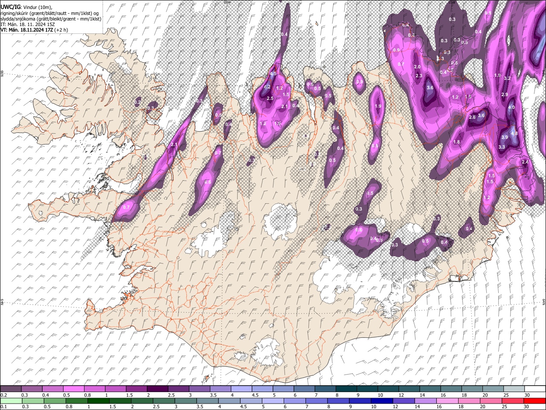Pick the pale green lower swatch between 0.1 and 0.3
This screenshot has height=410, width=546.
click(x=11, y=401)
